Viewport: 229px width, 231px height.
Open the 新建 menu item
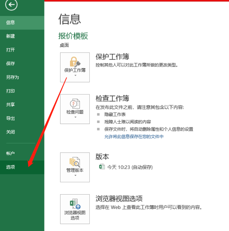pos(11,36)
